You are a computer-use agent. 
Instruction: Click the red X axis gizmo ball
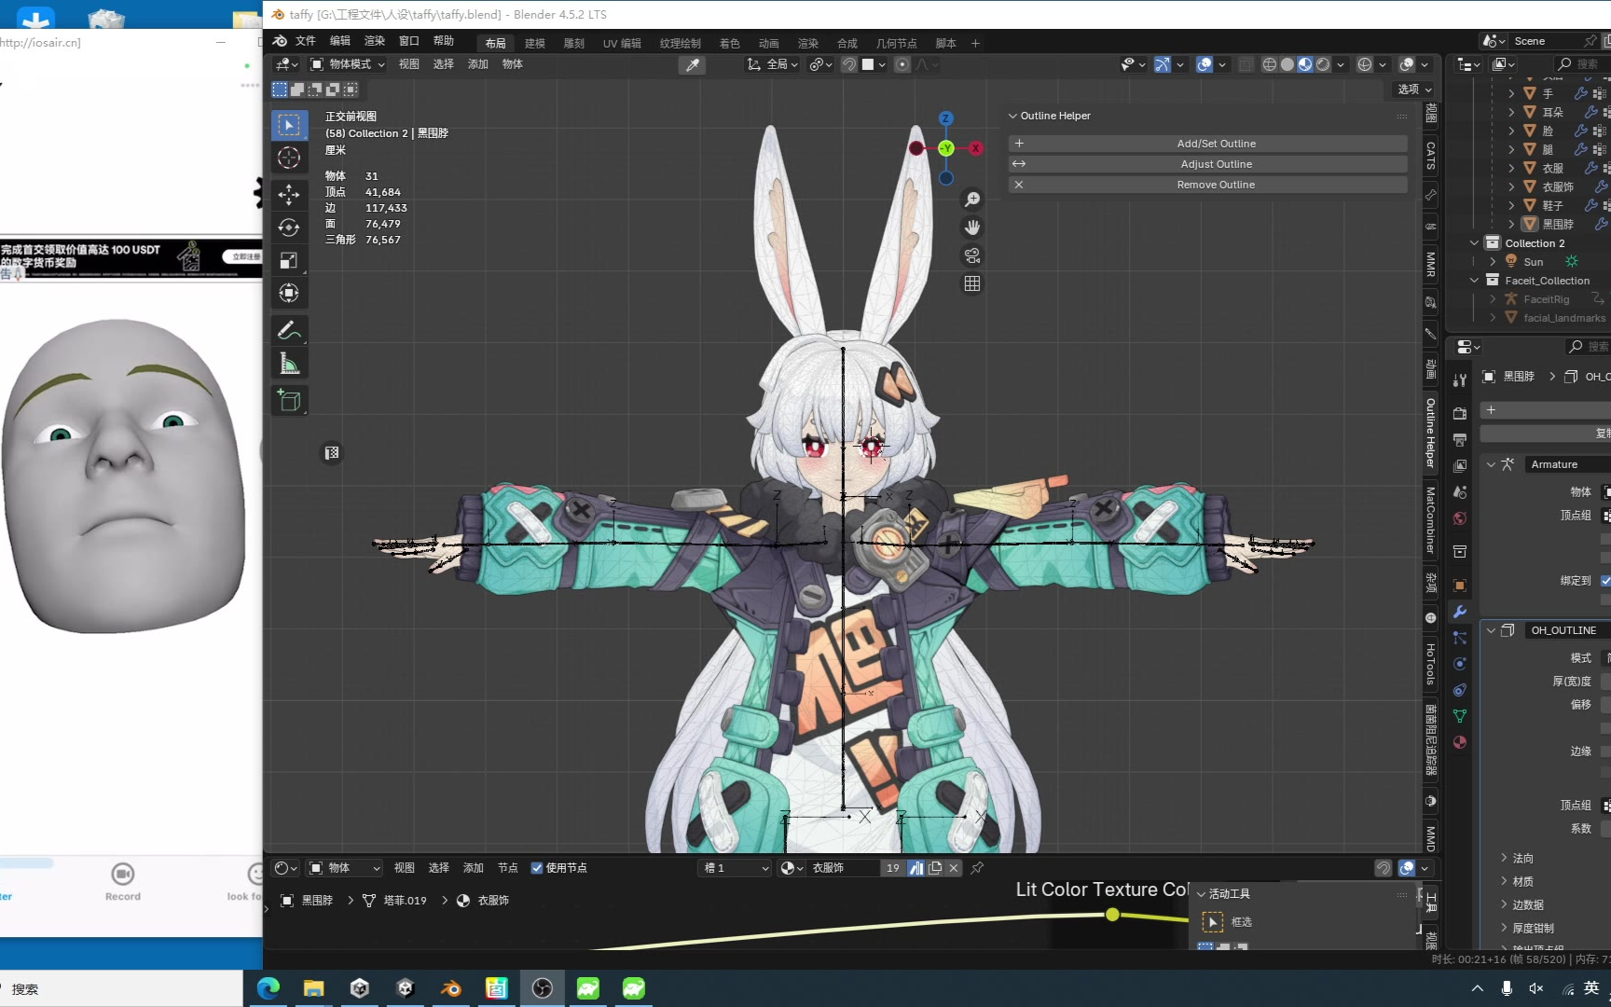pos(975,148)
